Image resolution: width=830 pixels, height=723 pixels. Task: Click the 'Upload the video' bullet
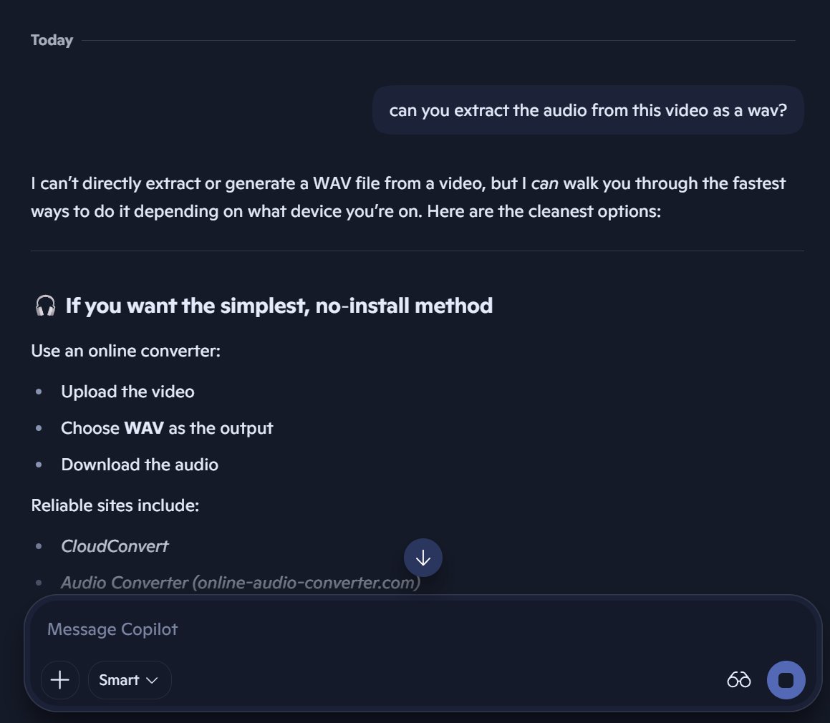click(x=127, y=392)
